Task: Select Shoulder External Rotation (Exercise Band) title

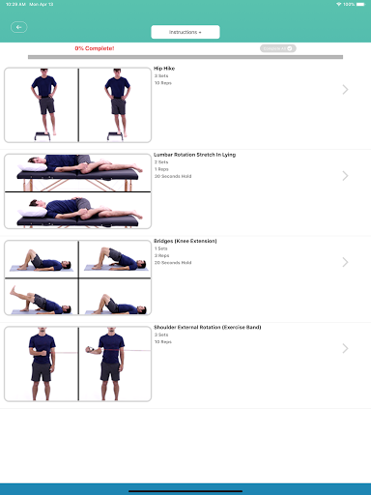Action: pyautogui.click(x=208, y=328)
